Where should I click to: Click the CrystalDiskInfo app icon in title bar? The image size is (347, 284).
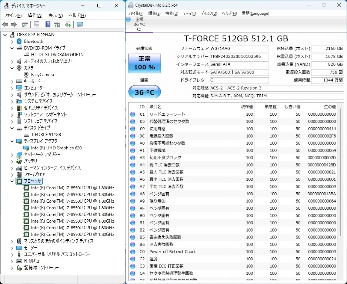coord(131,5)
